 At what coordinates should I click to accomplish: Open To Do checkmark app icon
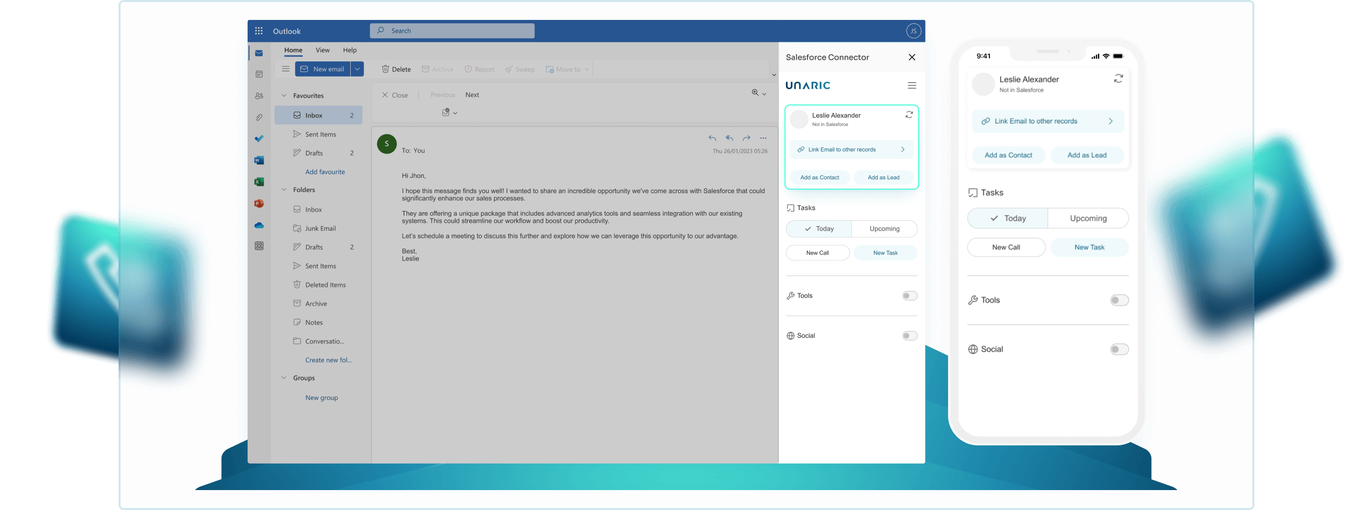(x=259, y=138)
